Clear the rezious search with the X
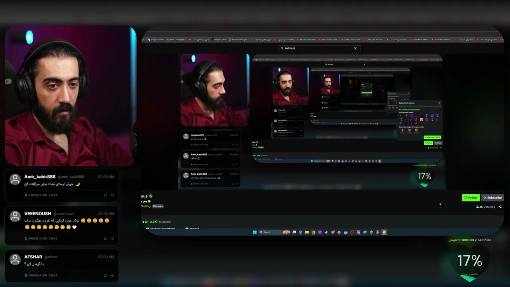This screenshot has height=287, width=510. pyautogui.click(x=355, y=48)
